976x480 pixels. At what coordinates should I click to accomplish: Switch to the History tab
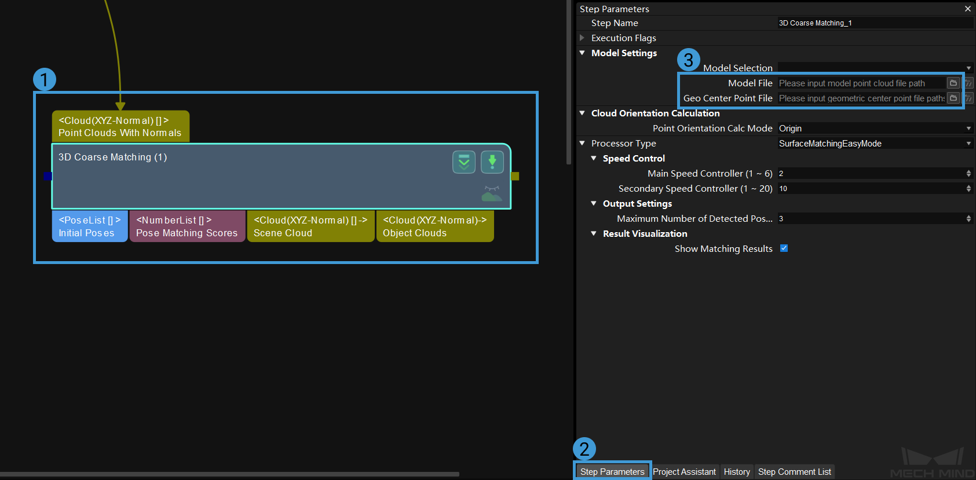click(x=736, y=472)
